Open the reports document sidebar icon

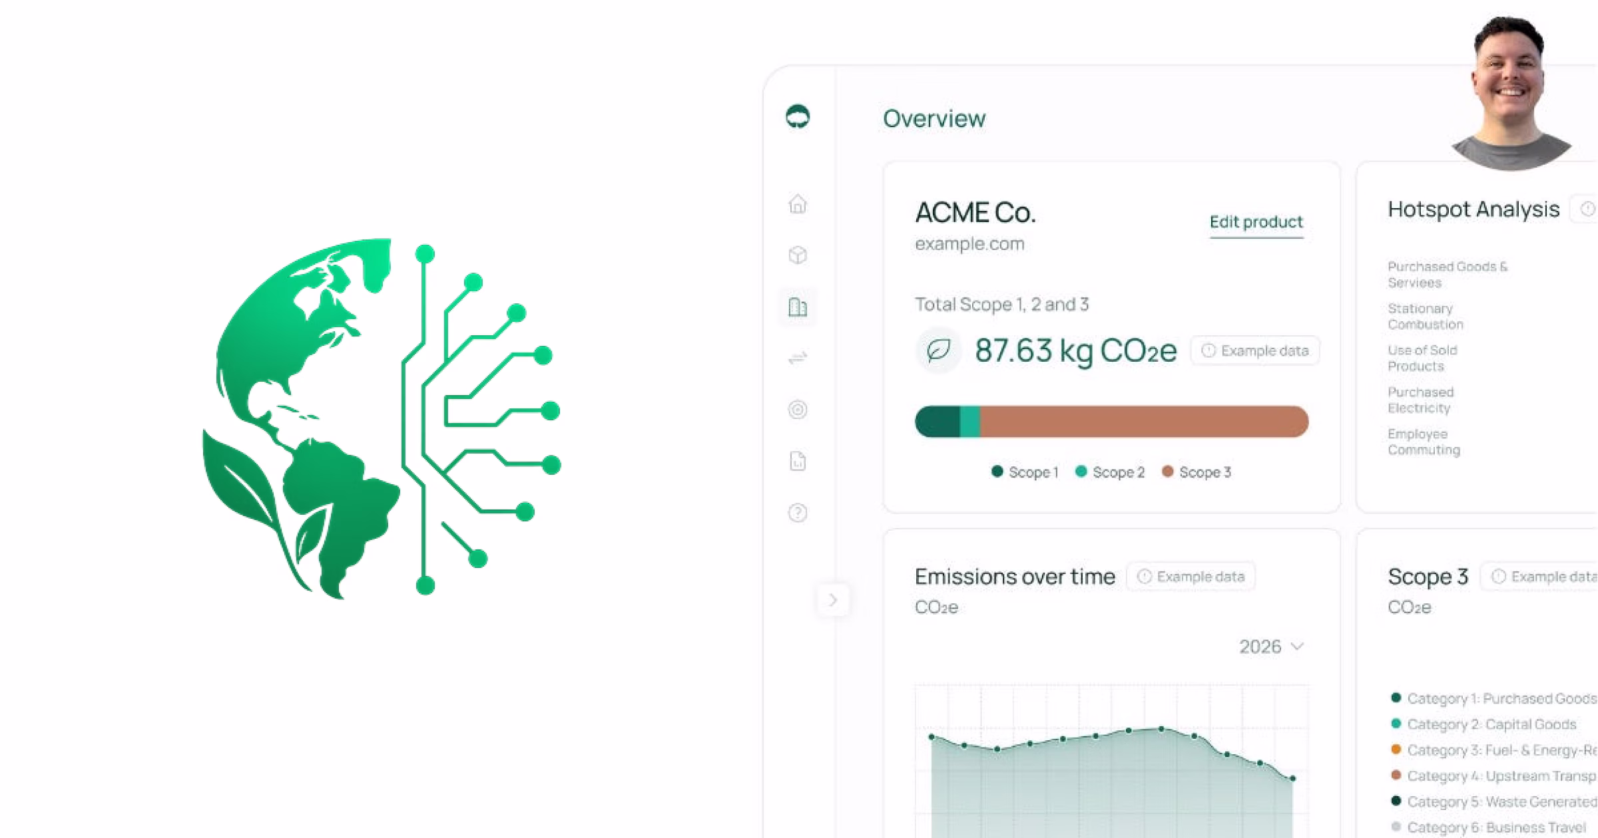[798, 461]
